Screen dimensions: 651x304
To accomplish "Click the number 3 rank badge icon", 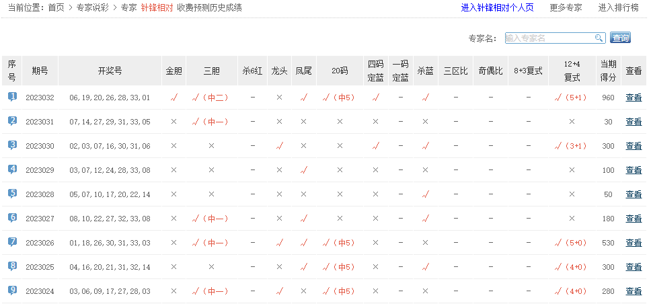I will (x=12, y=145).
